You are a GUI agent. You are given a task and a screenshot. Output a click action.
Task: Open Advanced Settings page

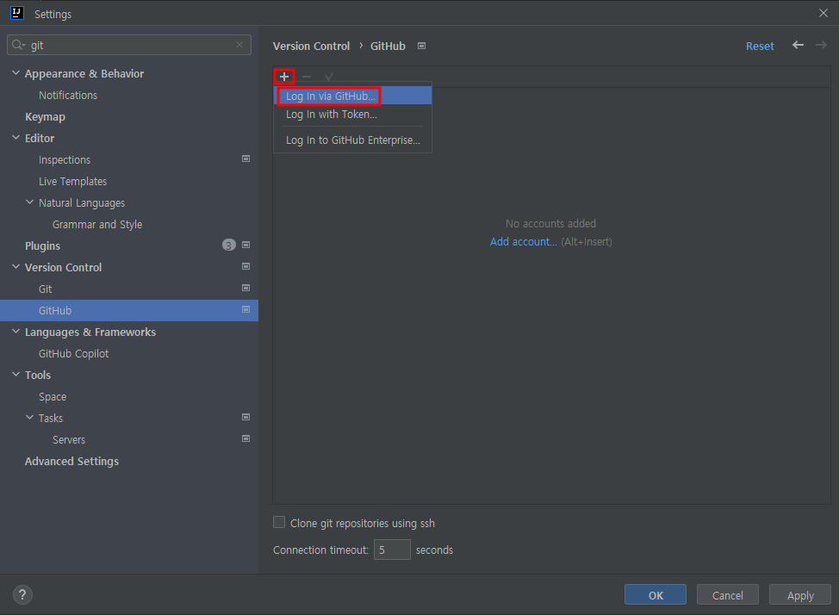71,462
